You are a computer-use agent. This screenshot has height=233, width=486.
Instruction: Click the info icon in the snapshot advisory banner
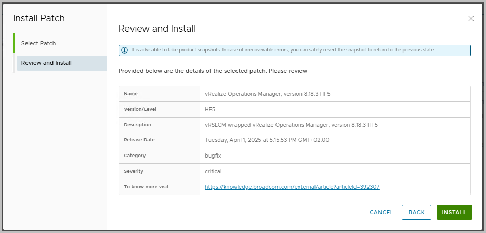[124, 50]
